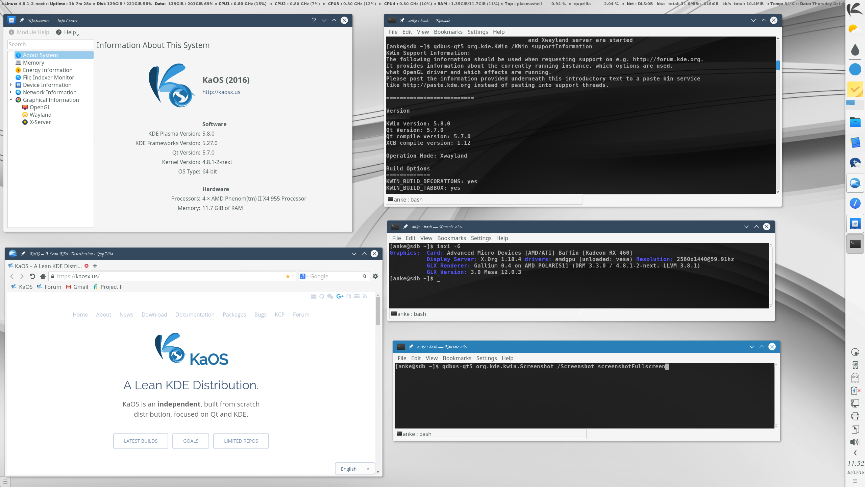Image resolution: width=865 pixels, height=487 pixels.
Task: Open the QupZilla gear settings menu
Action: (375, 276)
